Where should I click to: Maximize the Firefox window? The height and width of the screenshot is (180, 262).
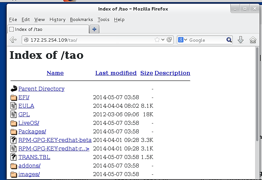(x=245, y=9)
